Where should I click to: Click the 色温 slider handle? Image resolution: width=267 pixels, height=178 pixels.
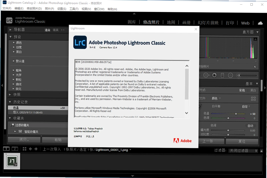[x=236, y=114]
